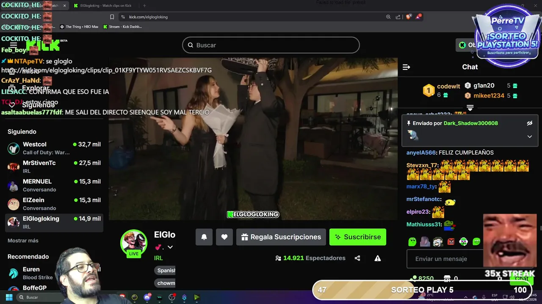Click the IRL category link
542x304 pixels.
[158, 258]
